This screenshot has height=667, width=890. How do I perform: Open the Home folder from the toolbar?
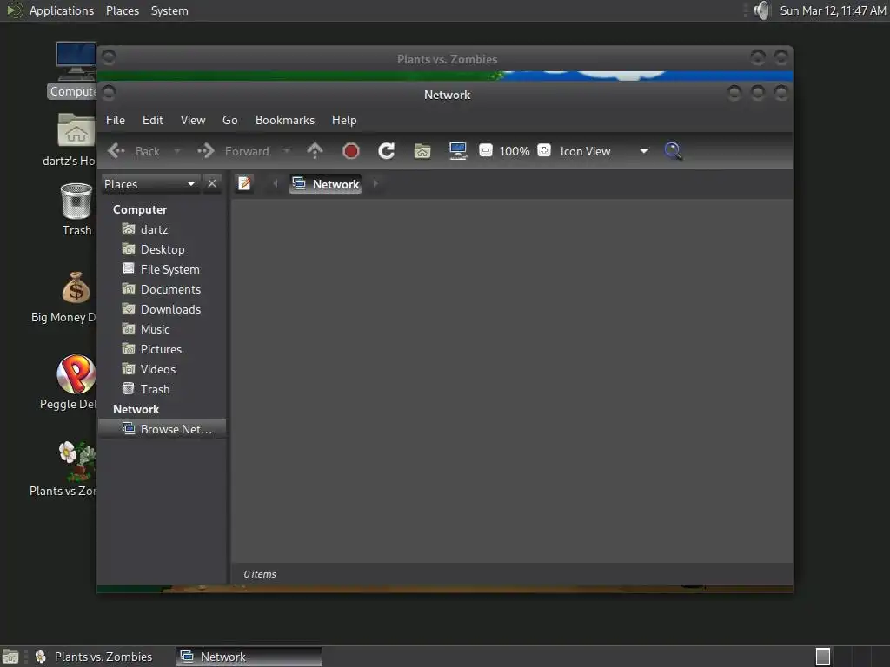point(422,151)
